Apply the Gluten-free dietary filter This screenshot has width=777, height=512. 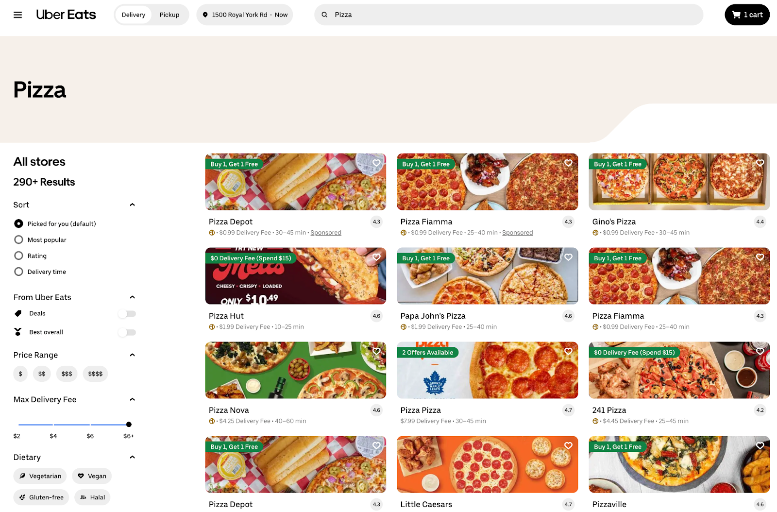tap(41, 497)
